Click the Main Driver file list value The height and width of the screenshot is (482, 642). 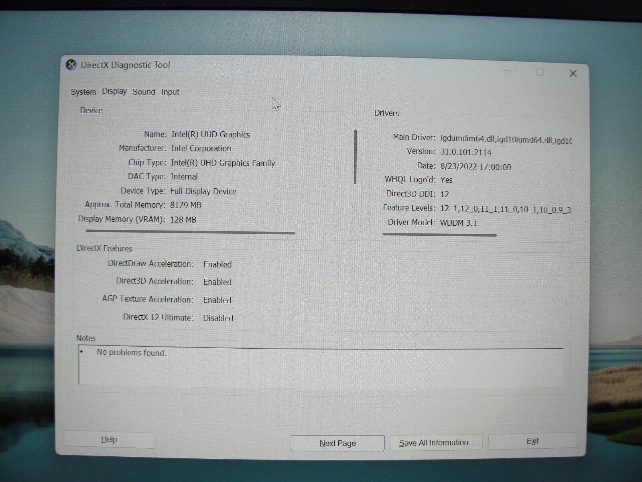click(506, 140)
